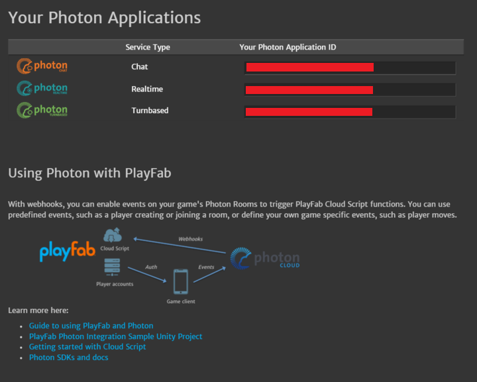Viewport: 477px width, 382px height.
Task: Open Guide to using PlayFab and Photon
Action: (x=91, y=326)
